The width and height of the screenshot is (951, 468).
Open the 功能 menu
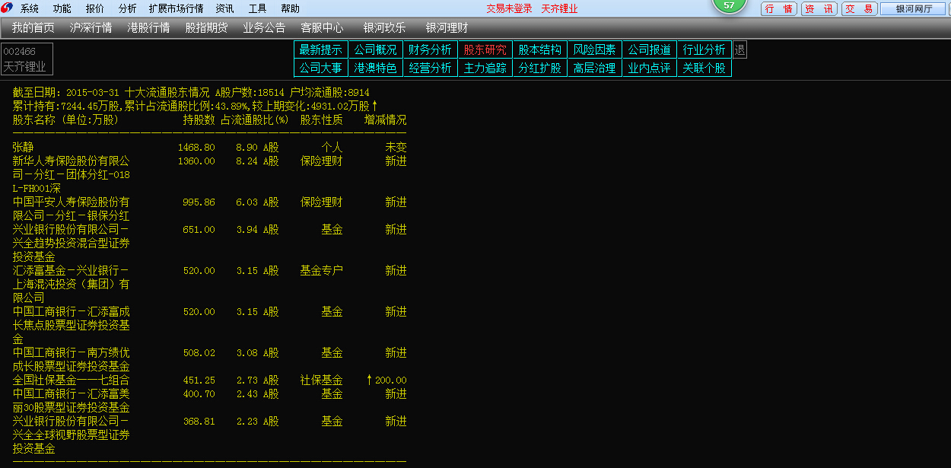point(62,9)
